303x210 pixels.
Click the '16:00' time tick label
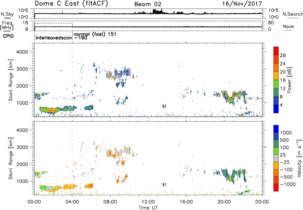186,202
